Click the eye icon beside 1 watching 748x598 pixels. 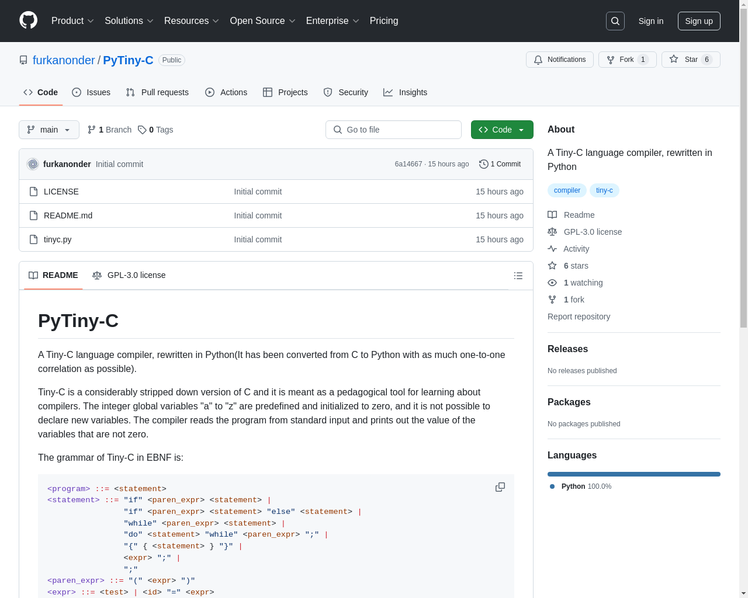tap(552, 283)
